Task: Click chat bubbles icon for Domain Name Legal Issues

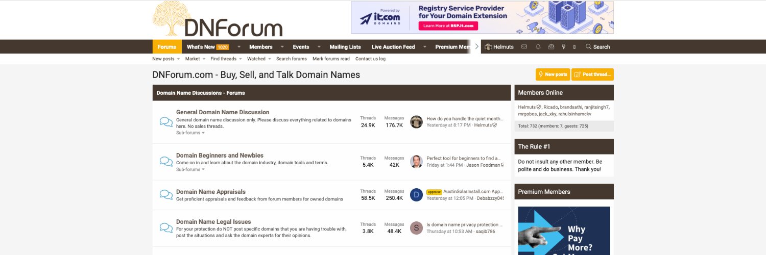Action: click(165, 228)
